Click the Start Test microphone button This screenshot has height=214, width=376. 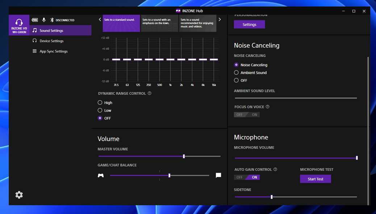[x=316, y=179]
